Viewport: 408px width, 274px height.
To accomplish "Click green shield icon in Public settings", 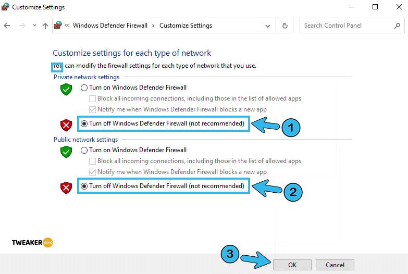I will (x=66, y=152).
